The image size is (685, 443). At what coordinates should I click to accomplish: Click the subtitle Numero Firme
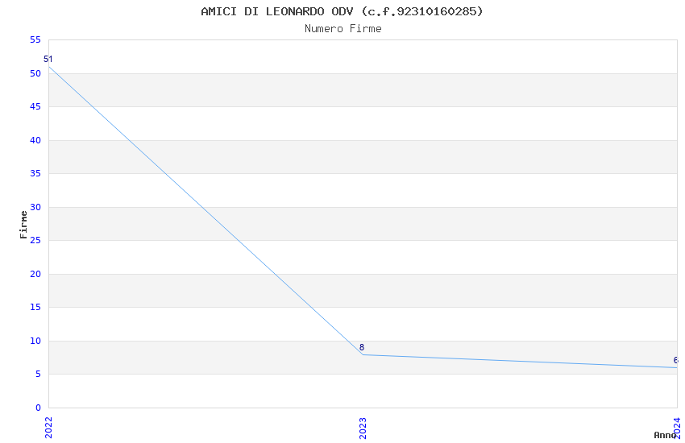coord(343,28)
